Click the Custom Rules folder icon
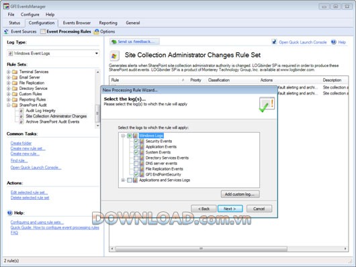The width and height of the screenshot is (356, 267). click(15, 94)
